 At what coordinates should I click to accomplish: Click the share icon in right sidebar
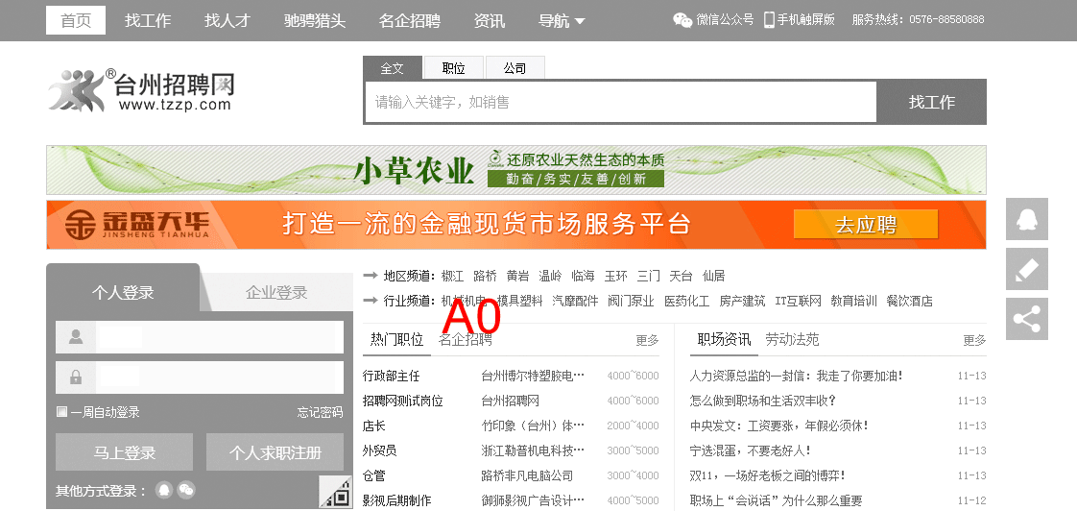point(1026,319)
